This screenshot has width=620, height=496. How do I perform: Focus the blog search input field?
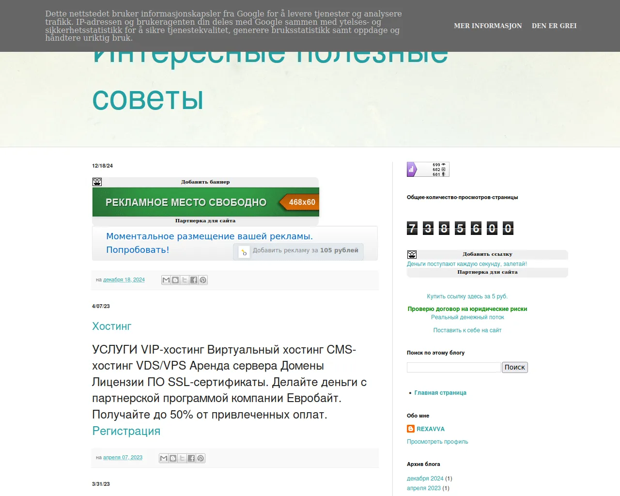[454, 368]
